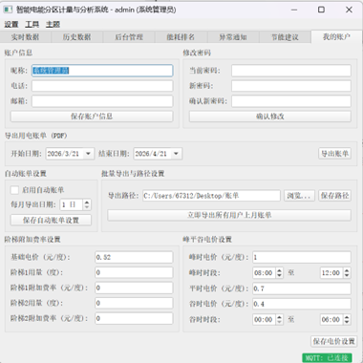Switch to the 异常通知 tab

233,37
